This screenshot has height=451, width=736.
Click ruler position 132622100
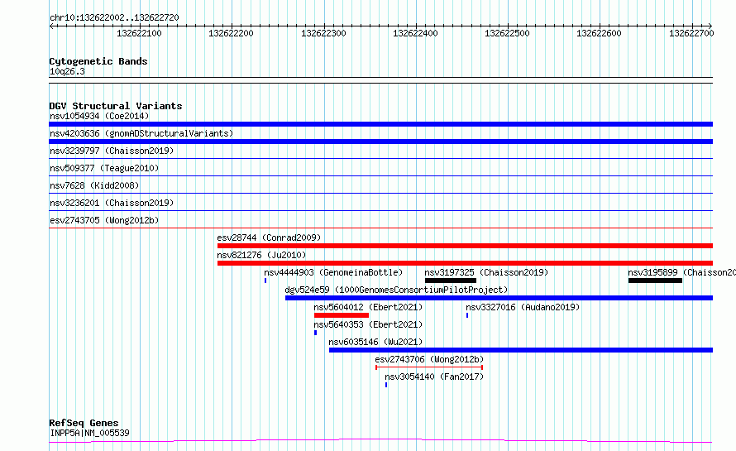(x=139, y=33)
